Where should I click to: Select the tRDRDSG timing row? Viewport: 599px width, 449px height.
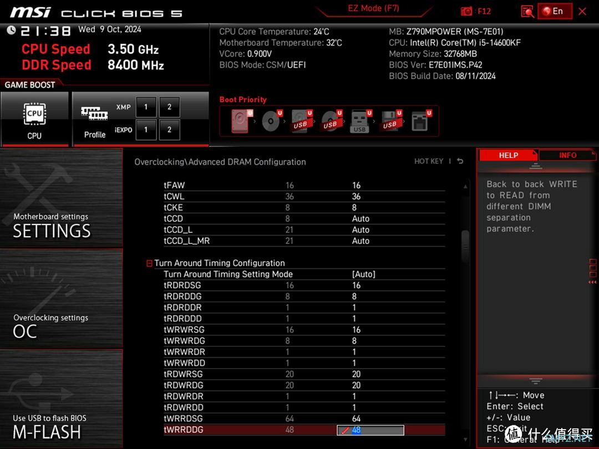(x=304, y=285)
